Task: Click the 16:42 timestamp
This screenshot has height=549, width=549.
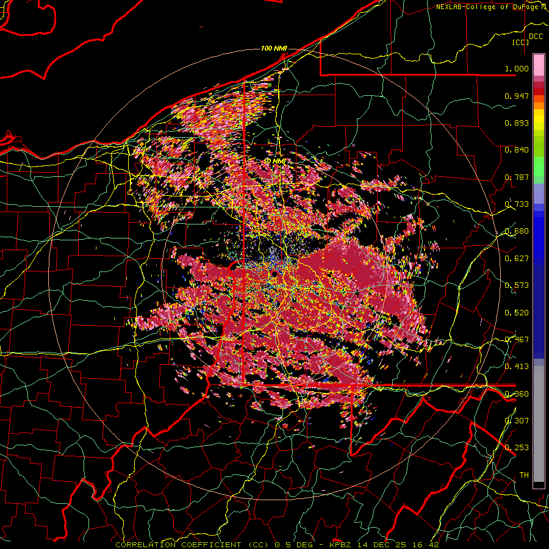Action: click(x=426, y=545)
